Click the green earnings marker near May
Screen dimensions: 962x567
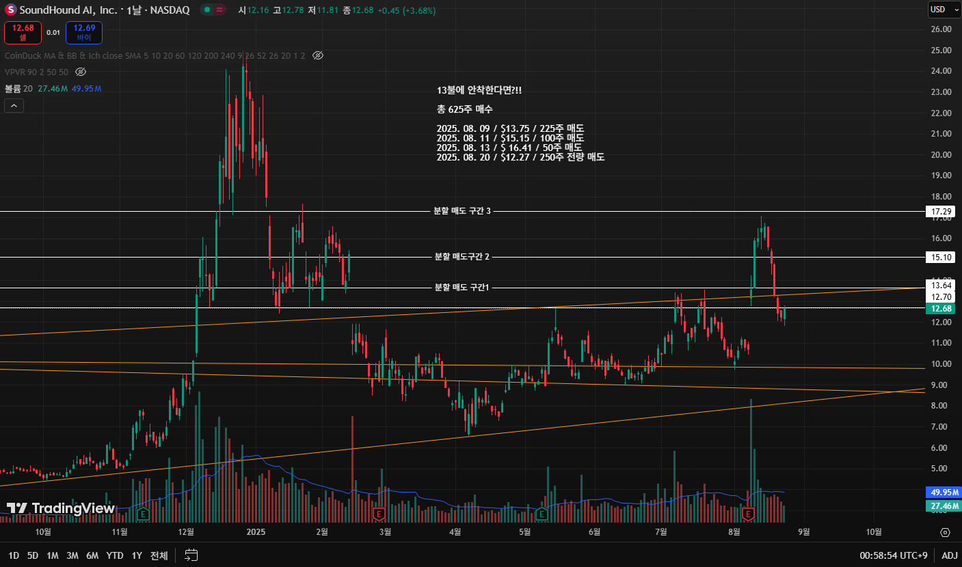[542, 513]
